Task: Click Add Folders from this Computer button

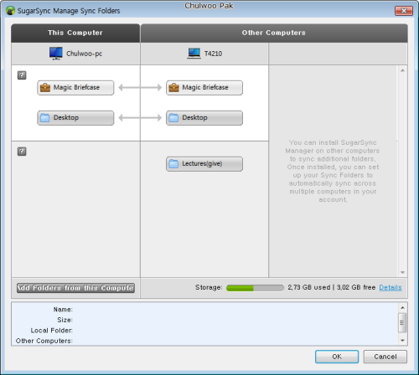Action: (75, 288)
